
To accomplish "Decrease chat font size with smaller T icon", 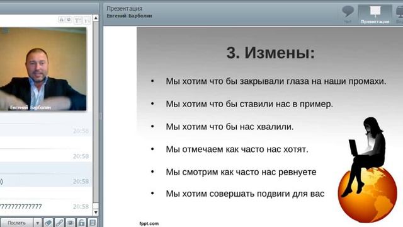I will 87,20.
